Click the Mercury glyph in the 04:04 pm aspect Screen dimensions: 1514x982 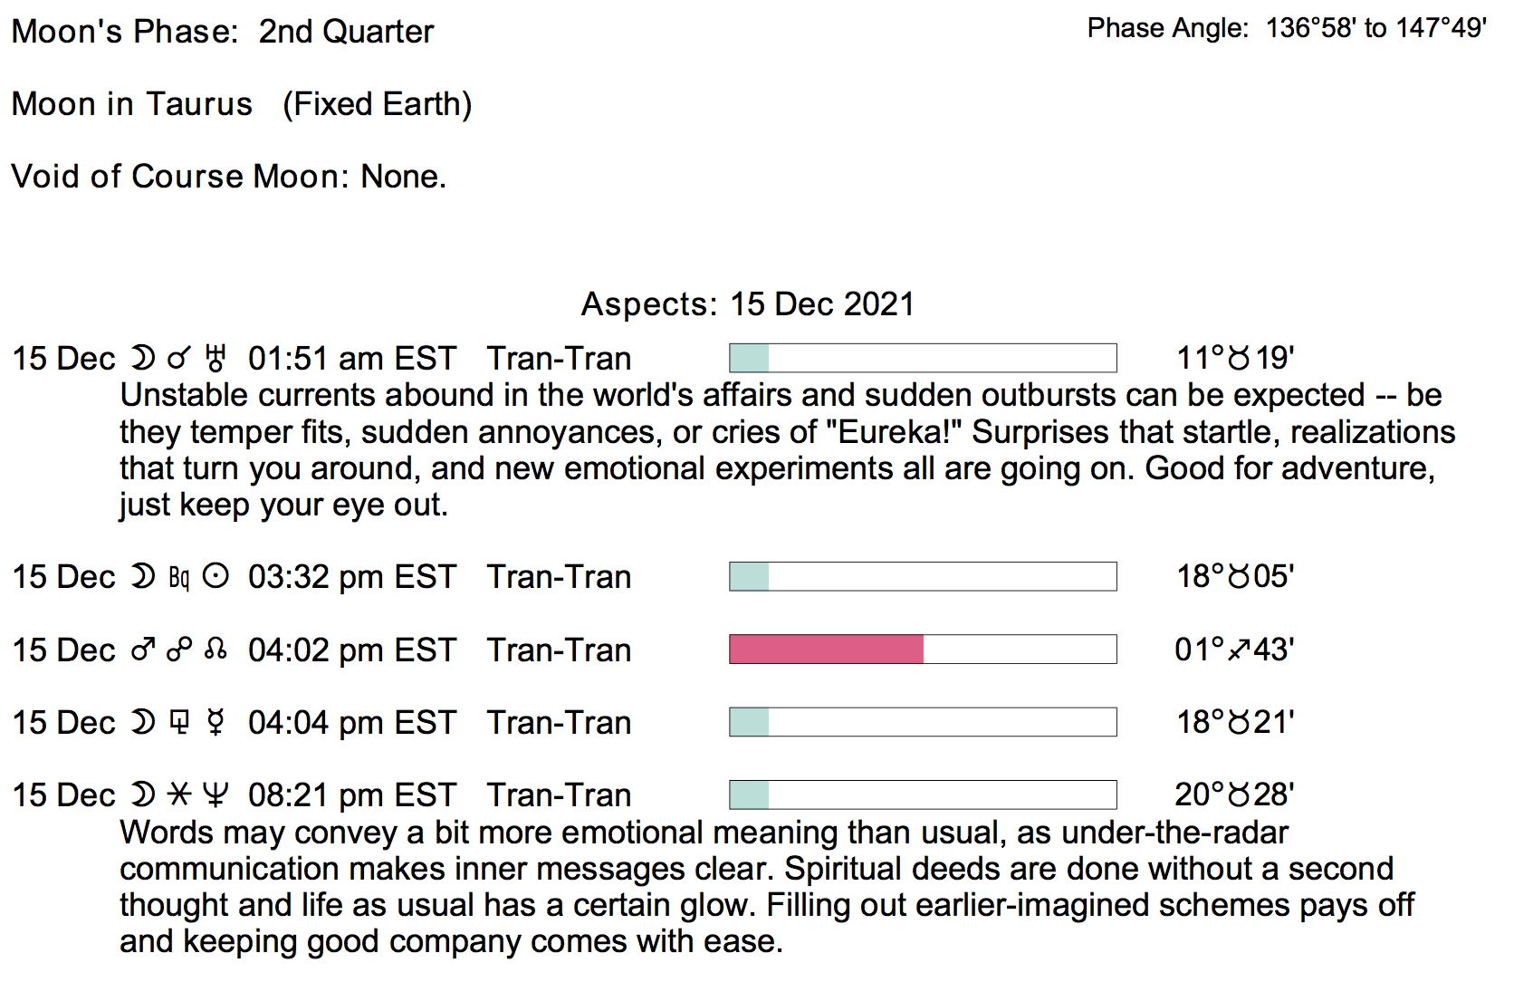tap(216, 722)
